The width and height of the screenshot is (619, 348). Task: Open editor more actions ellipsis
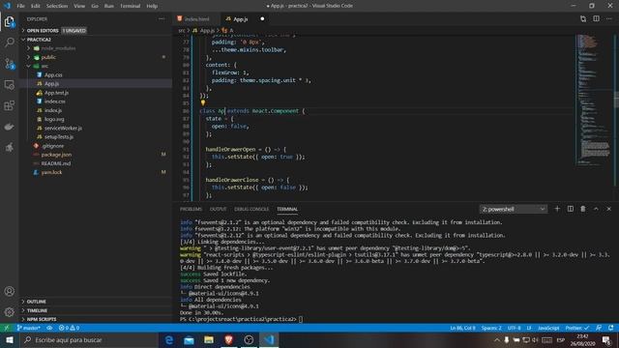pyautogui.click(x=609, y=19)
